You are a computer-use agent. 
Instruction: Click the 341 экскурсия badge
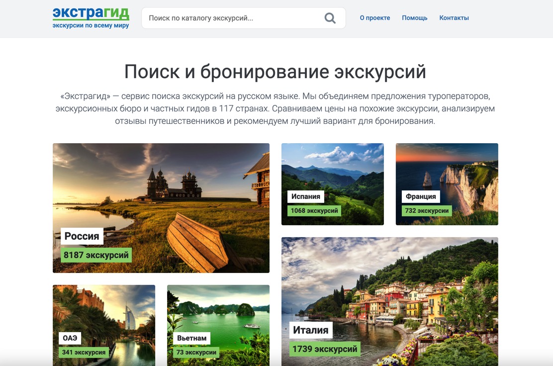click(84, 352)
